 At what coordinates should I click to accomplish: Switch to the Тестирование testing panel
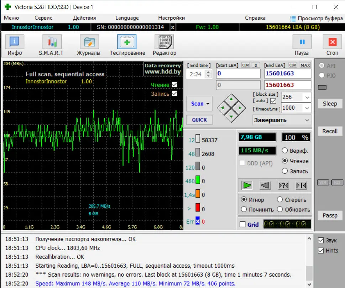coord(127,45)
